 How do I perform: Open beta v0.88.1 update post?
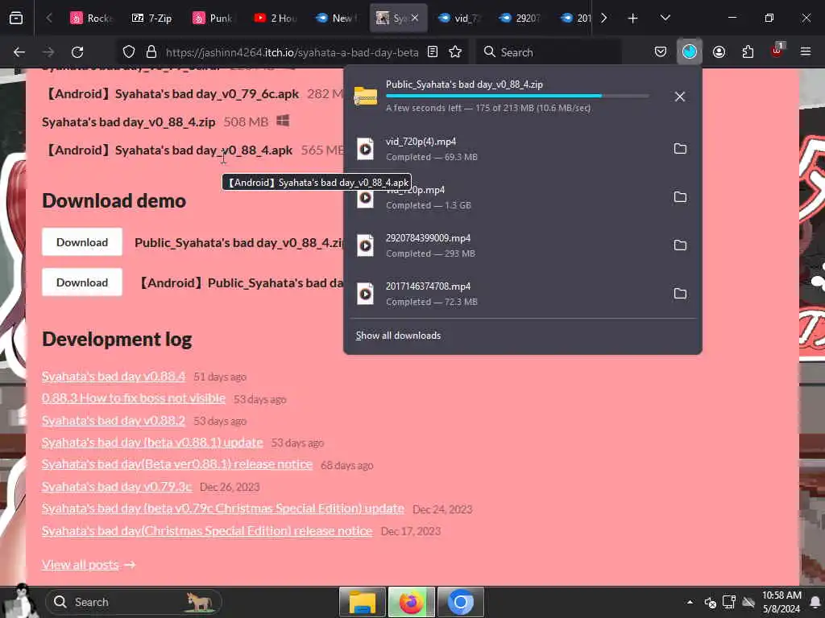[152, 443]
